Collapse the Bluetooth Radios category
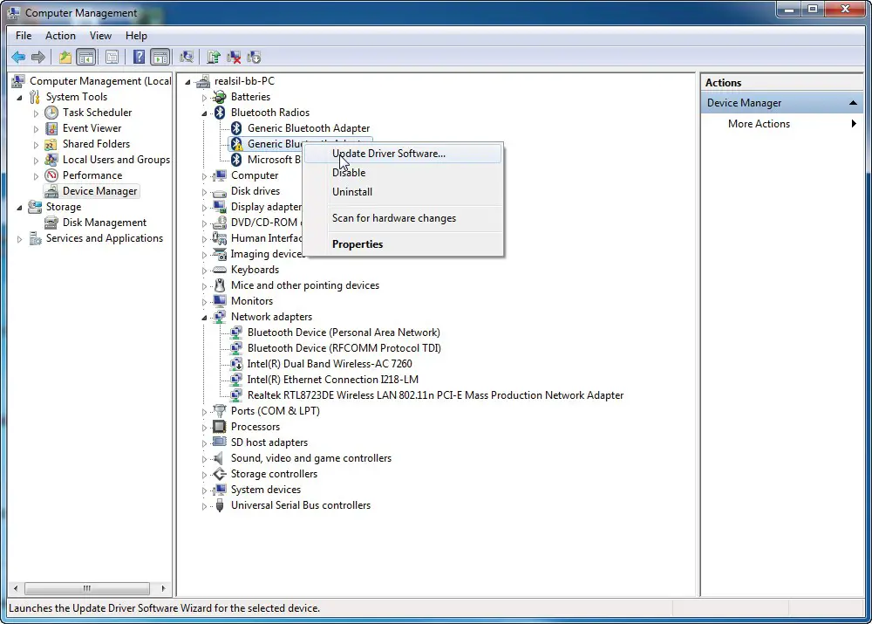Image resolution: width=872 pixels, height=624 pixels. 204,113
